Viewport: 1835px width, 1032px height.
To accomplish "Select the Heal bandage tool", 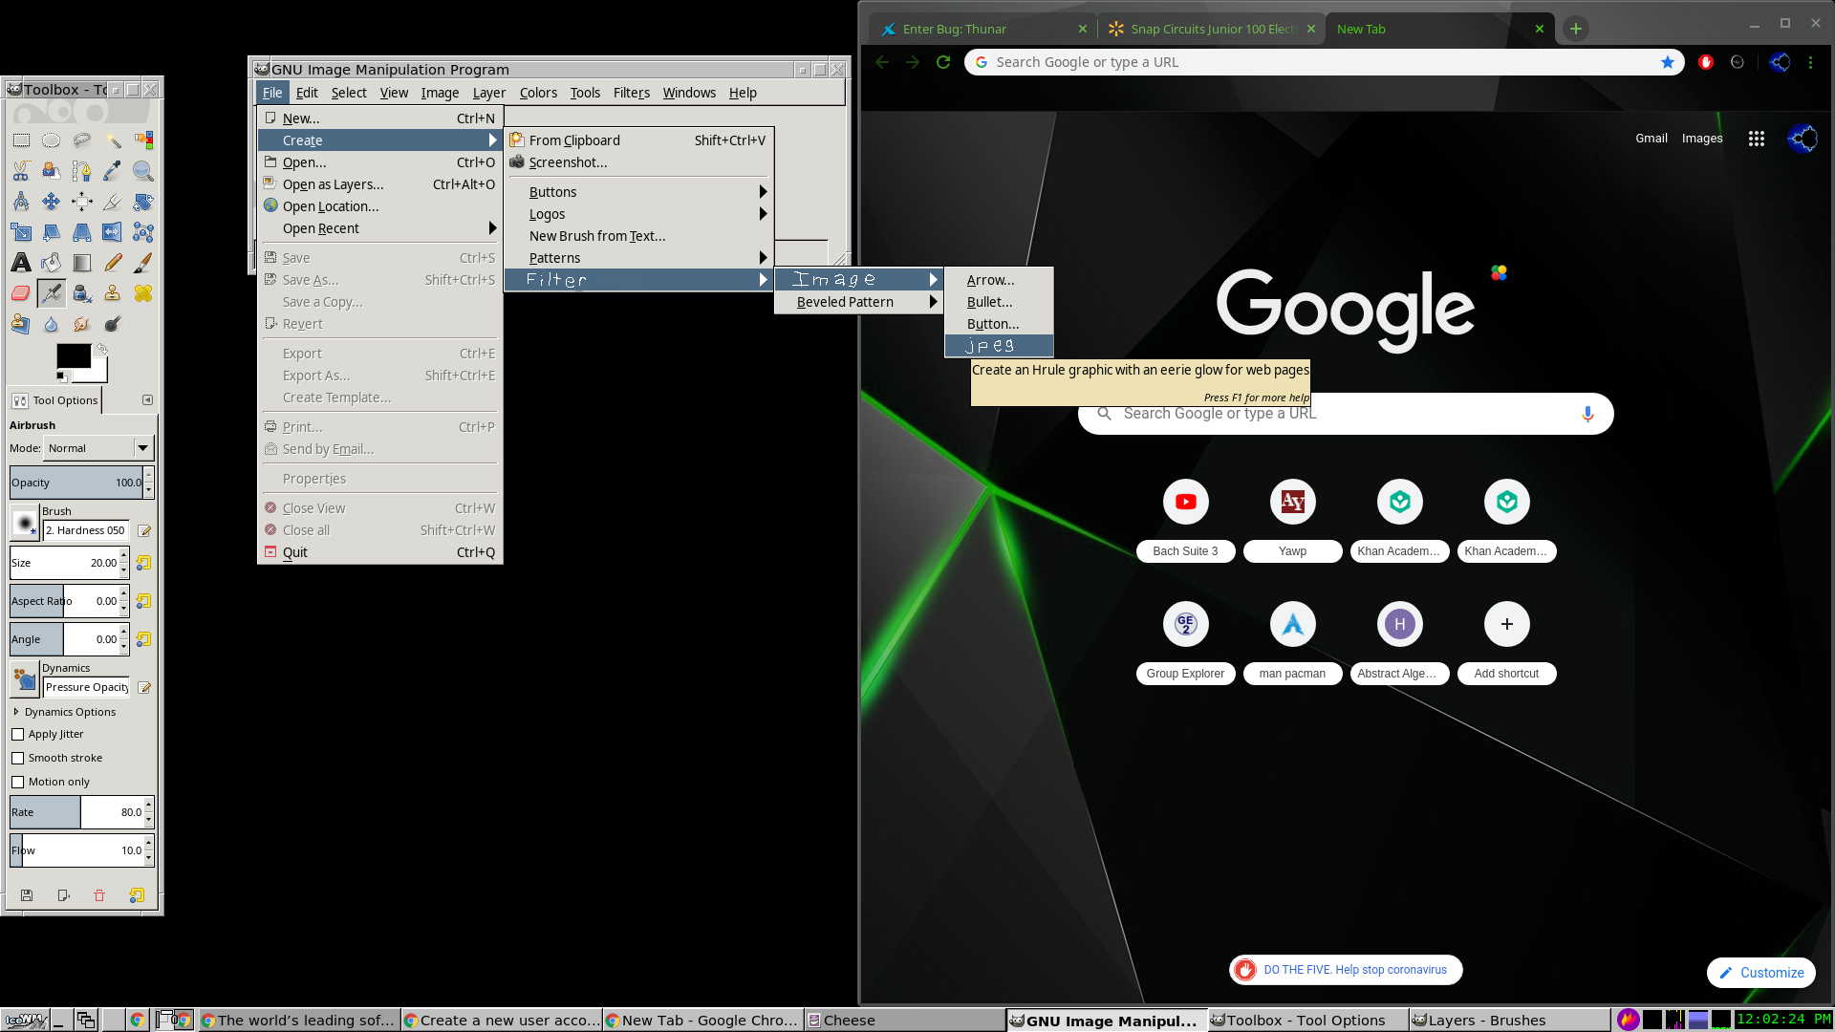I will pyautogui.click(x=143, y=293).
